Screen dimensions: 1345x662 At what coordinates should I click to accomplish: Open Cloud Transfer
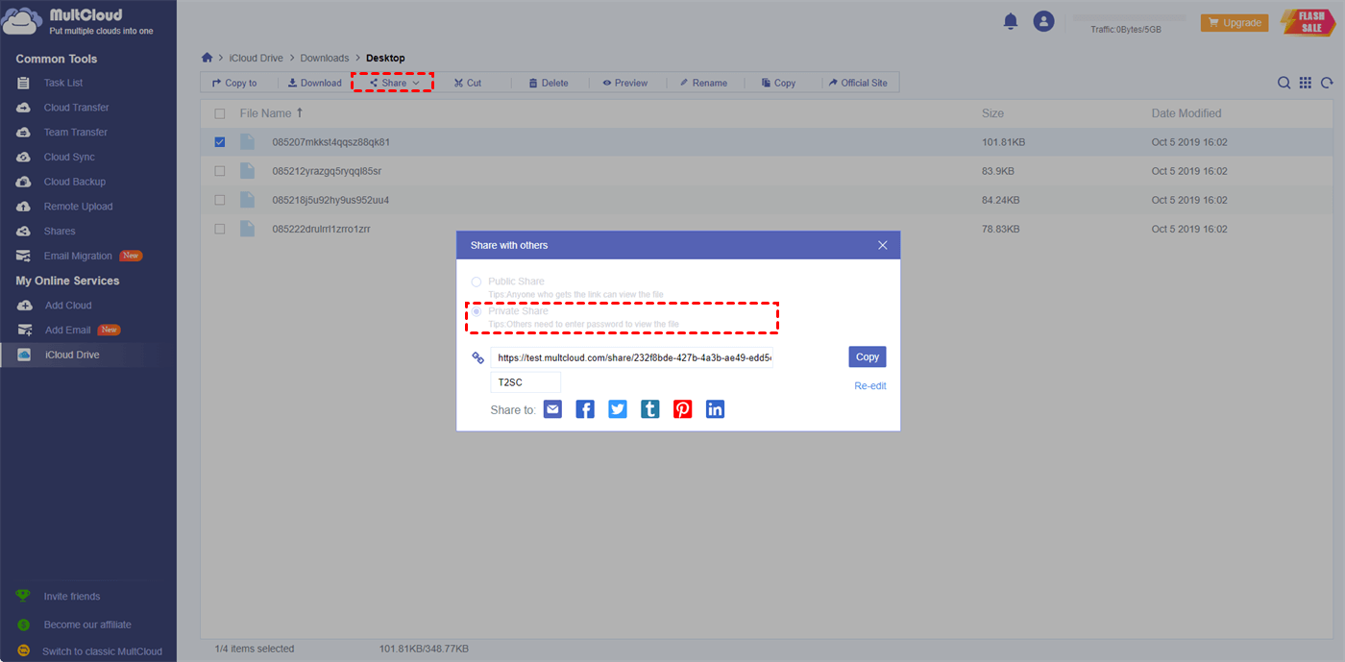(x=76, y=108)
